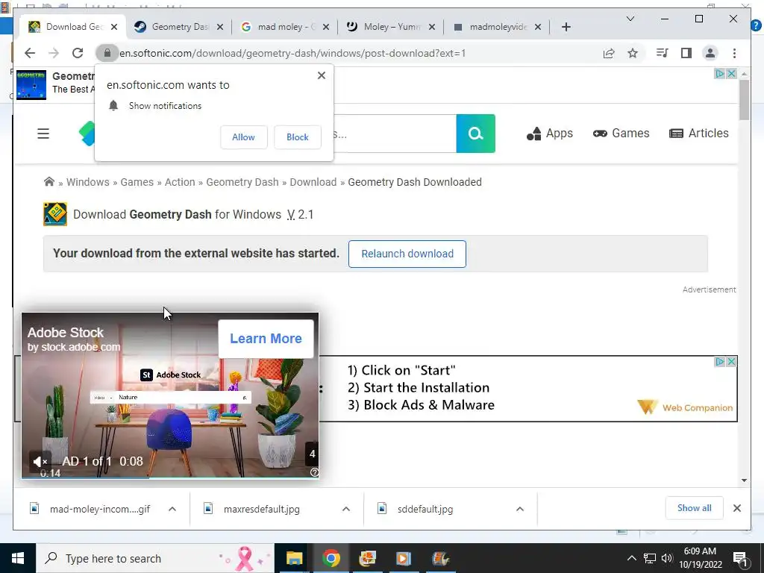This screenshot has width=764, height=573.
Task: Allow notifications from en.softonic.com
Action: [x=244, y=137]
